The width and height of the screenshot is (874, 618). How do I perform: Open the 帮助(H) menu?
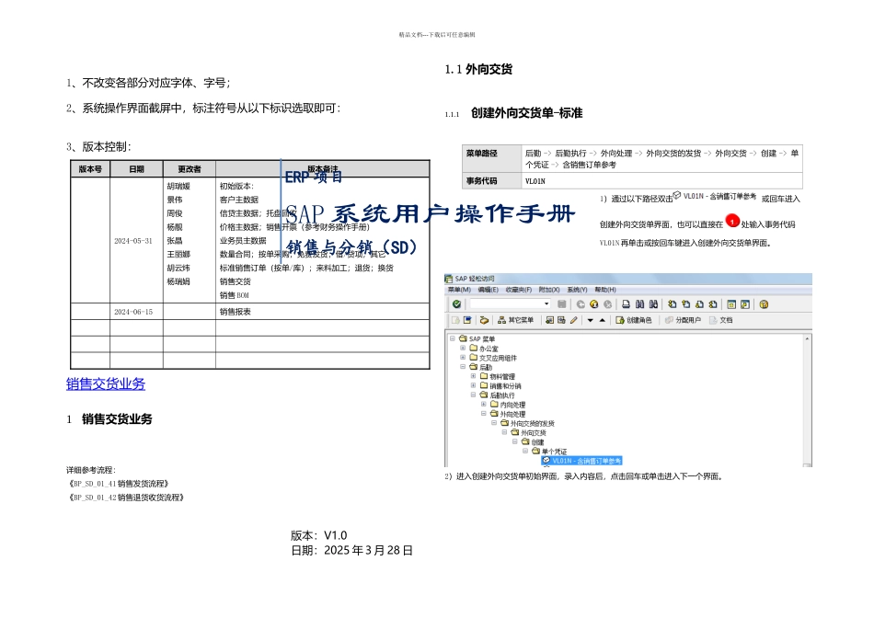click(x=604, y=290)
